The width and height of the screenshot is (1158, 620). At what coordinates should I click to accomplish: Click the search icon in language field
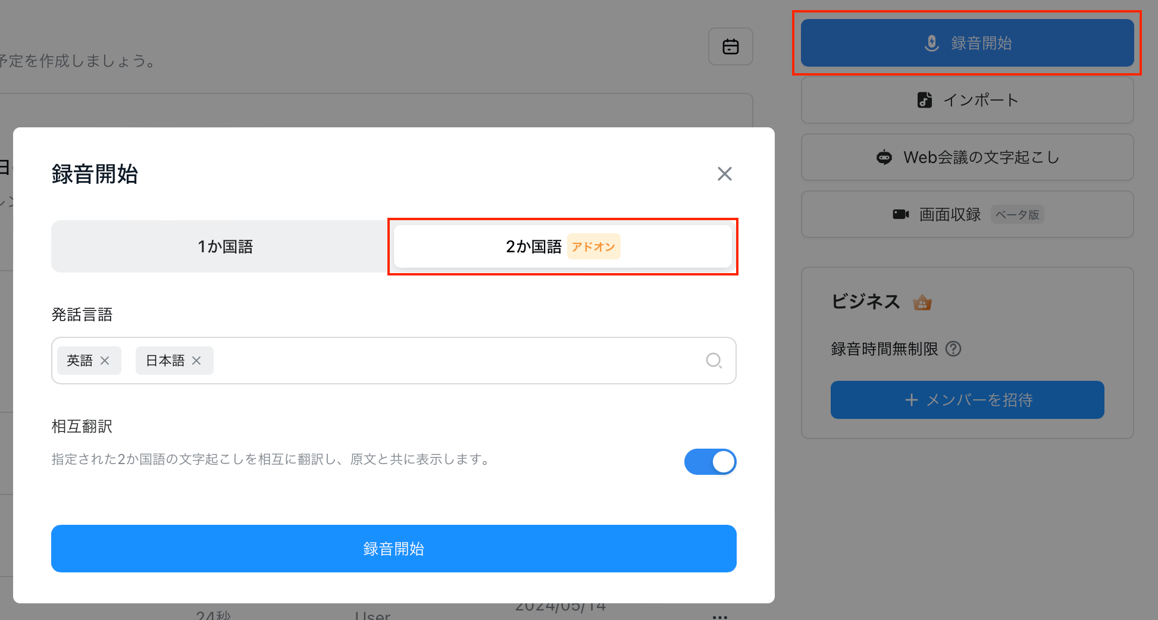713,361
